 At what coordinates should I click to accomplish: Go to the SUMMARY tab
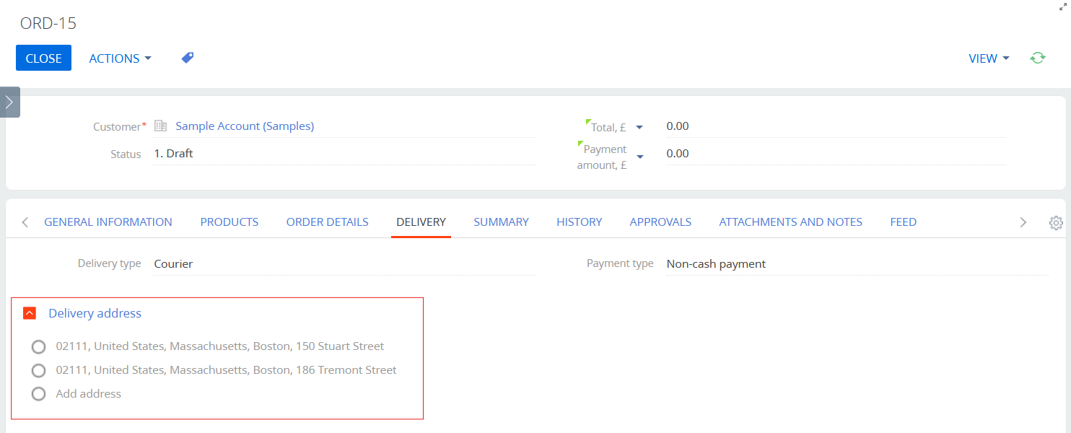[x=502, y=222]
